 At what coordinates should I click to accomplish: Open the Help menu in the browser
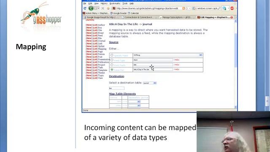pos(132,3)
